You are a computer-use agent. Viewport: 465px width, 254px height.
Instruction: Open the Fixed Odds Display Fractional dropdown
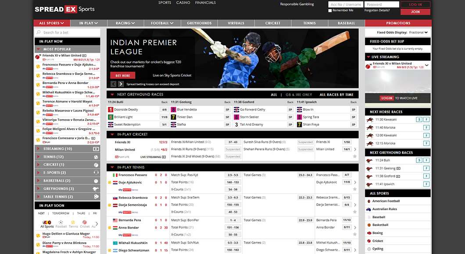[x=418, y=32]
